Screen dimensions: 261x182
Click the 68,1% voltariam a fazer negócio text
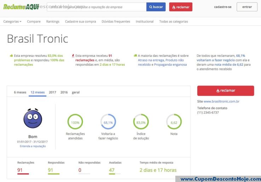point(221,58)
